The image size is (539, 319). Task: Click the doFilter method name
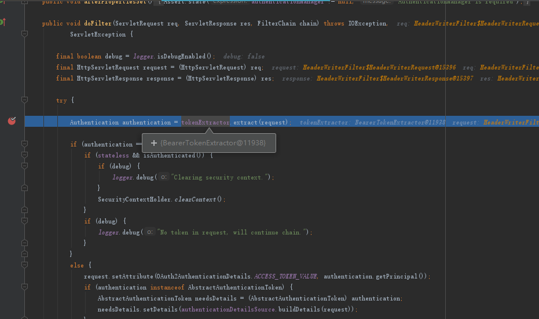coord(98,23)
